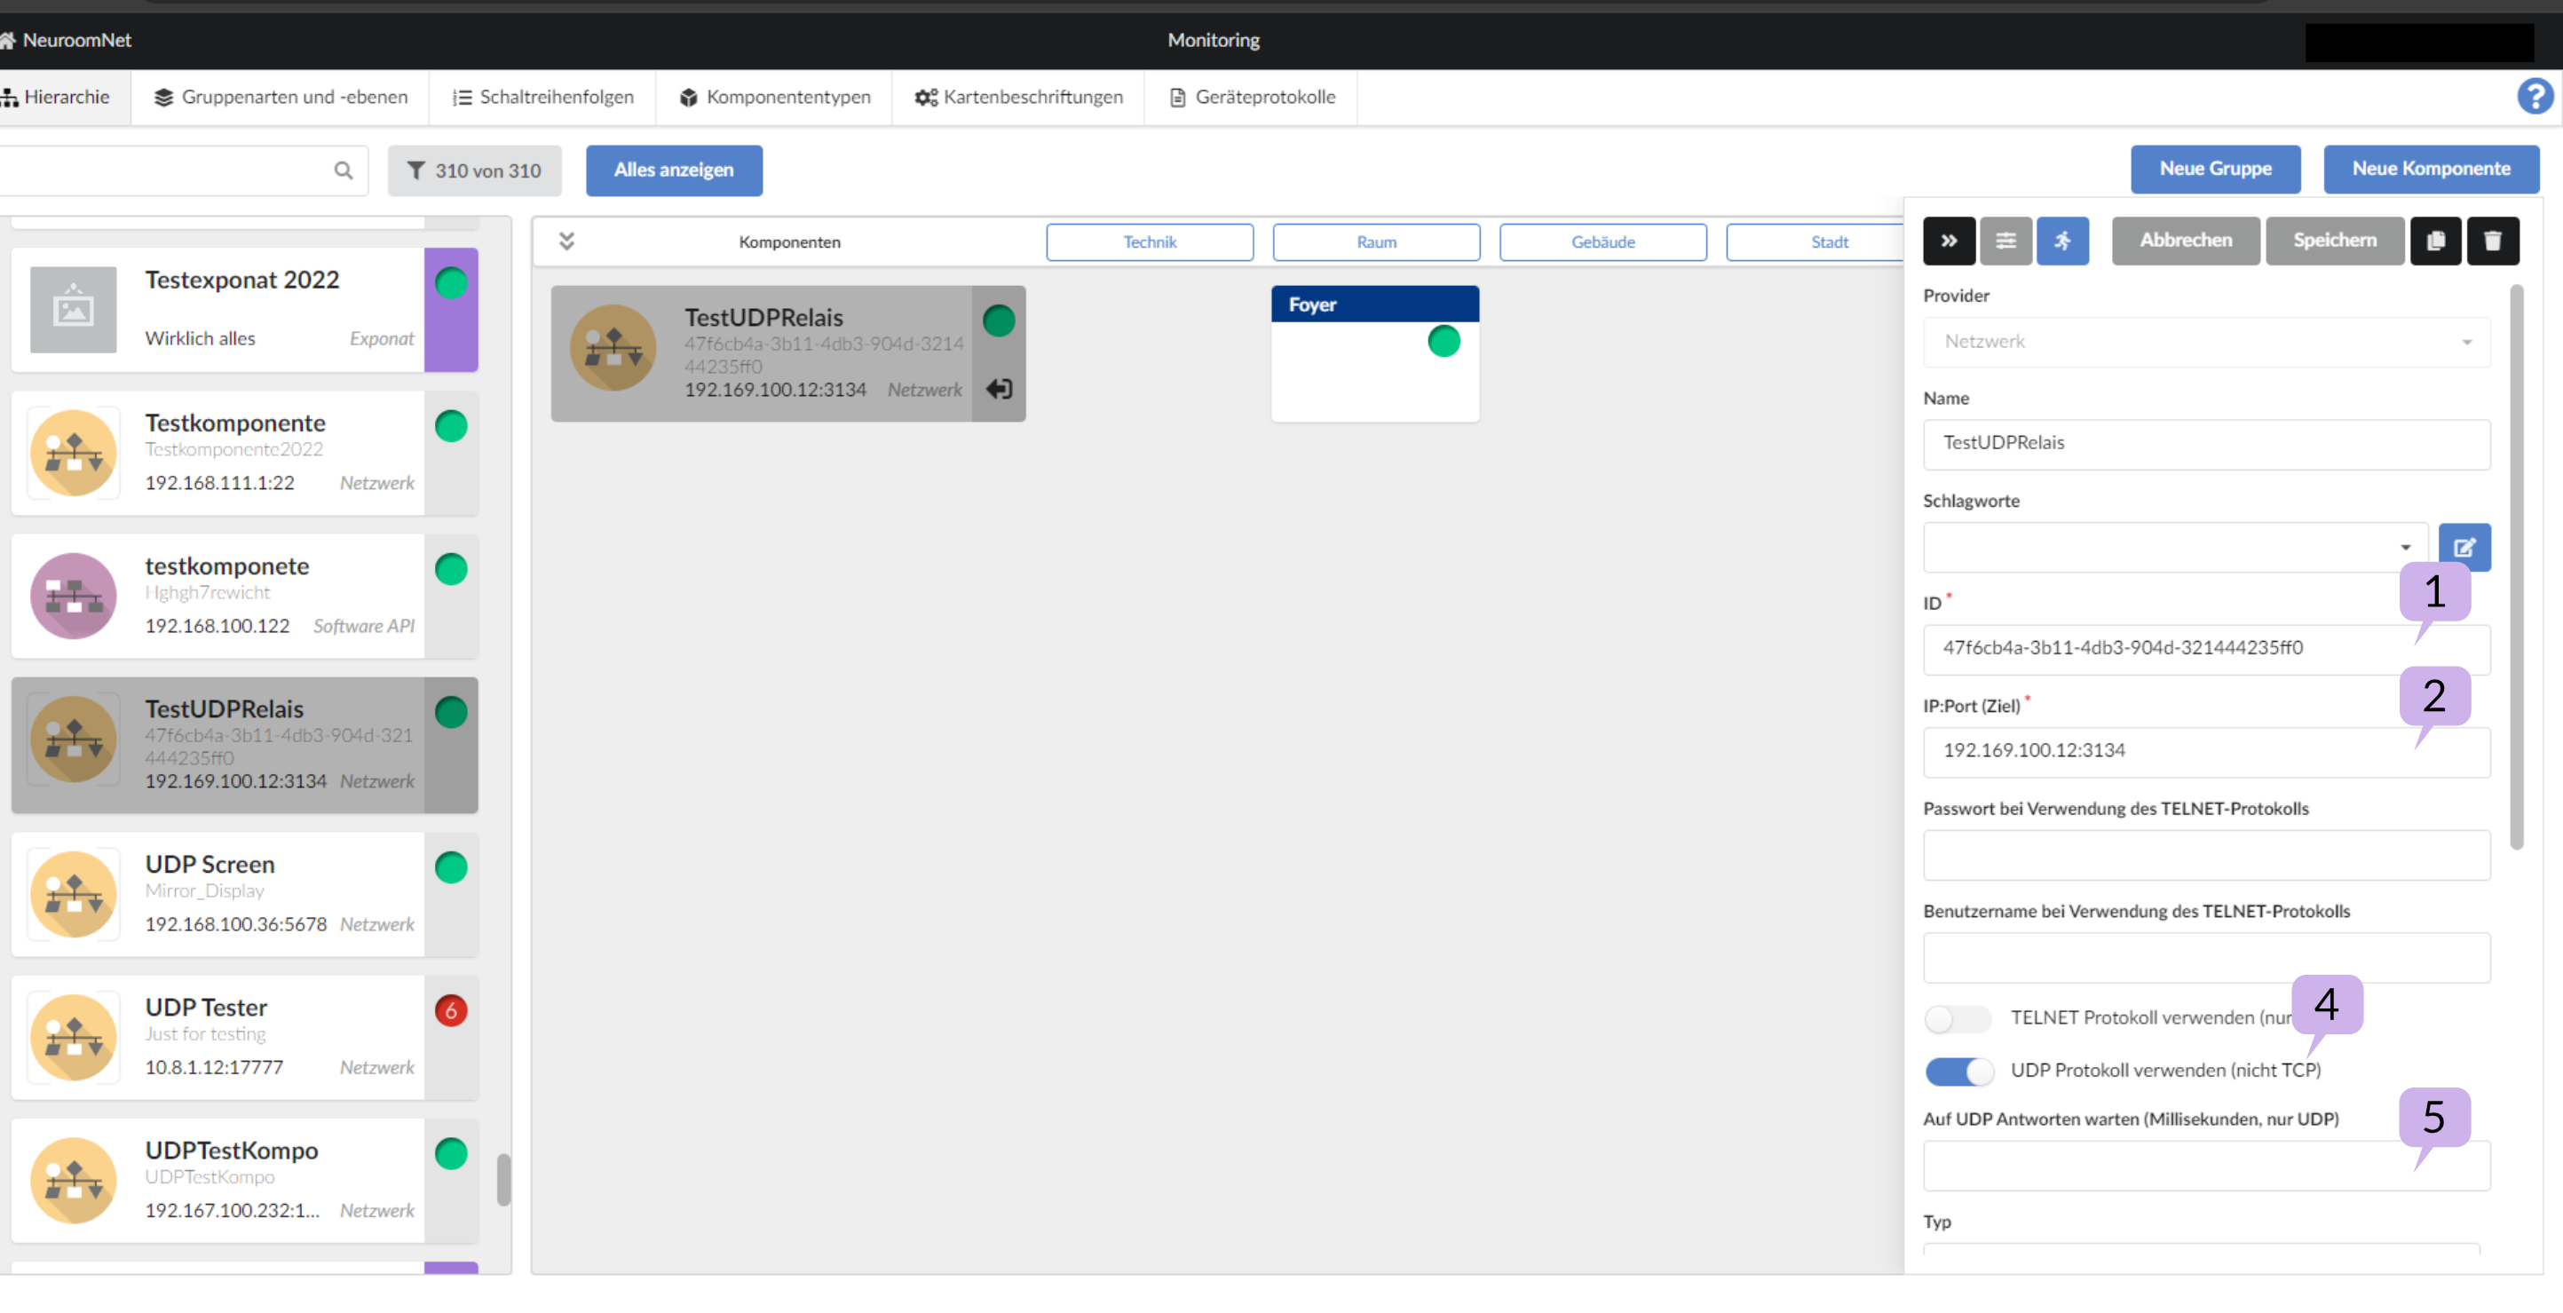Click the Gebäude column button

point(1602,241)
